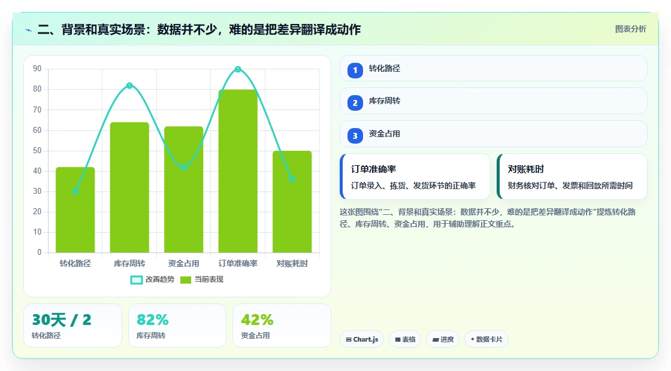Click the 资金占用 bar in the chart
The height and width of the screenshot is (371, 671).
click(183, 189)
